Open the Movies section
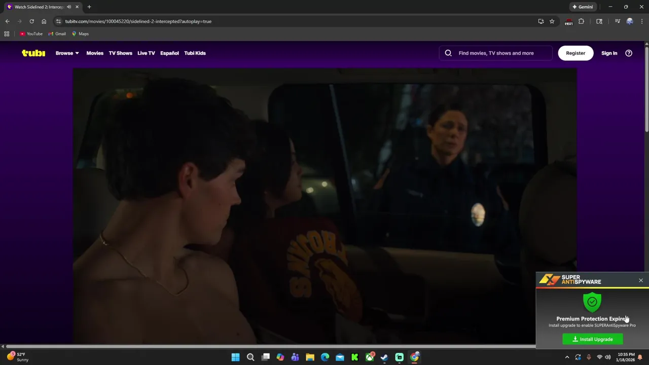This screenshot has height=365, width=649. (x=95, y=53)
